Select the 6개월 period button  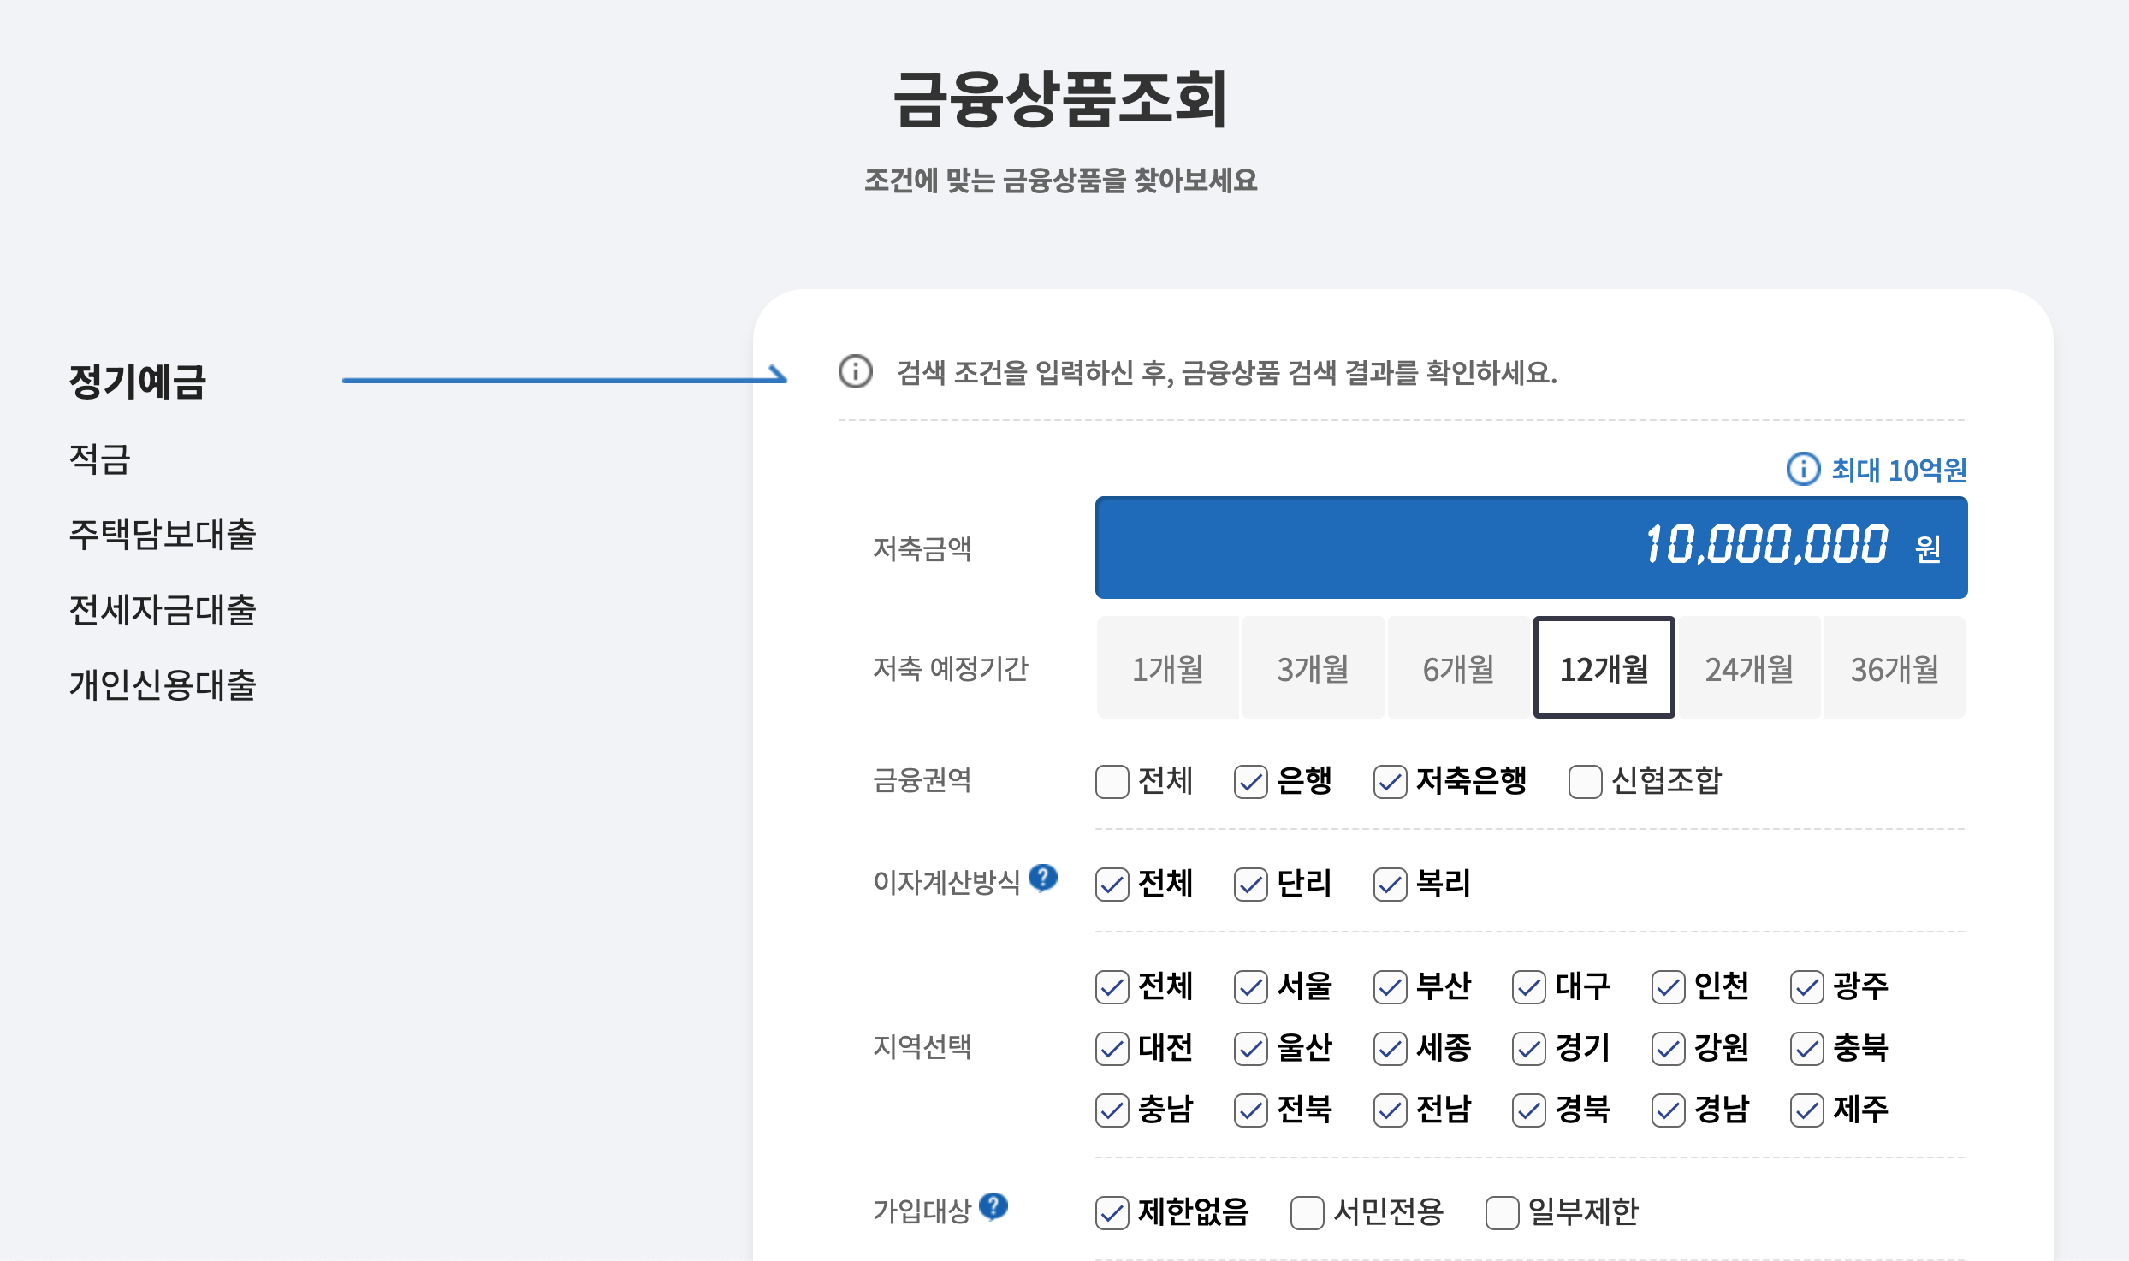[1458, 668]
